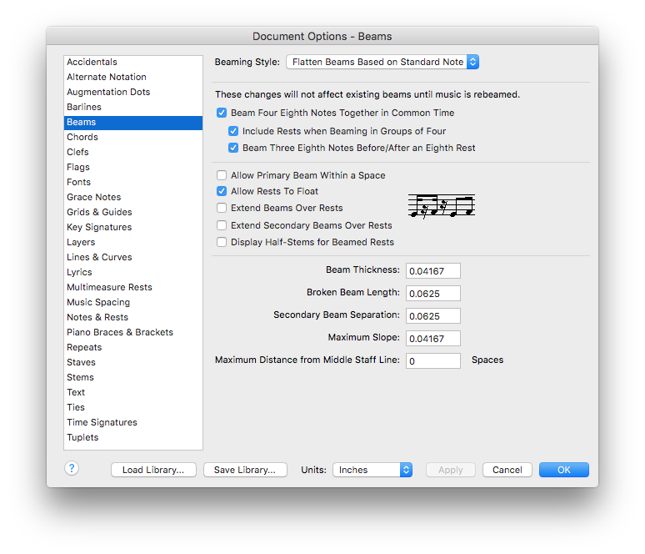Select Alternate Notation category

[133, 77]
